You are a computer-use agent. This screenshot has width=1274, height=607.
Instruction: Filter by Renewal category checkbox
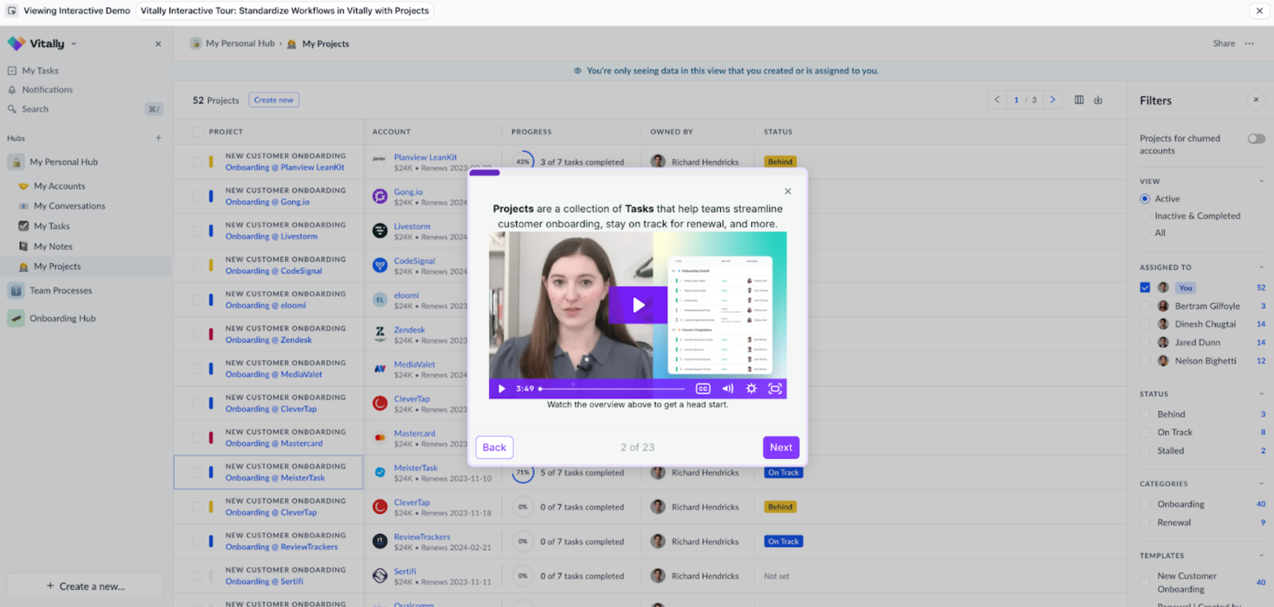[1145, 523]
